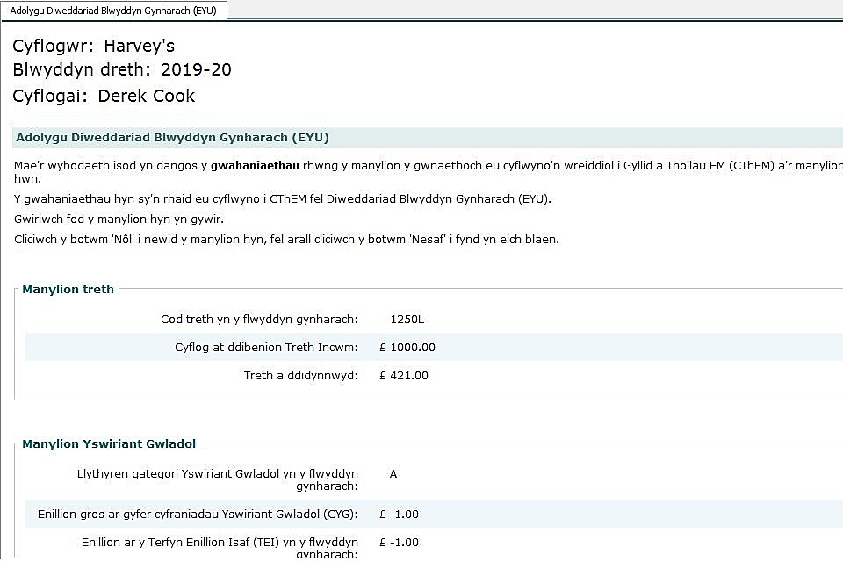Image resolution: width=843 pixels, height=562 pixels.
Task: Click the employee name Derek Cook
Action: 146,96
